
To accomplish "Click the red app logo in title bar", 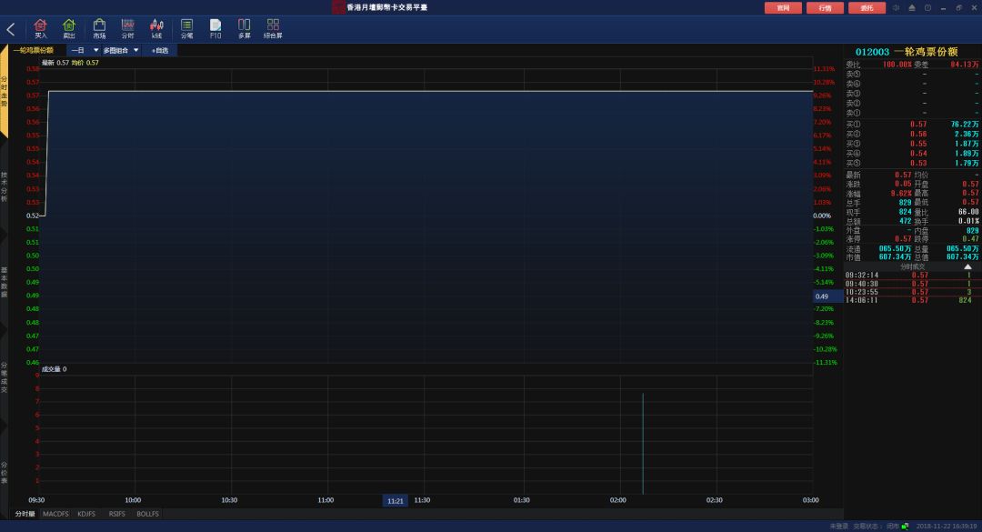I will click(x=338, y=7).
